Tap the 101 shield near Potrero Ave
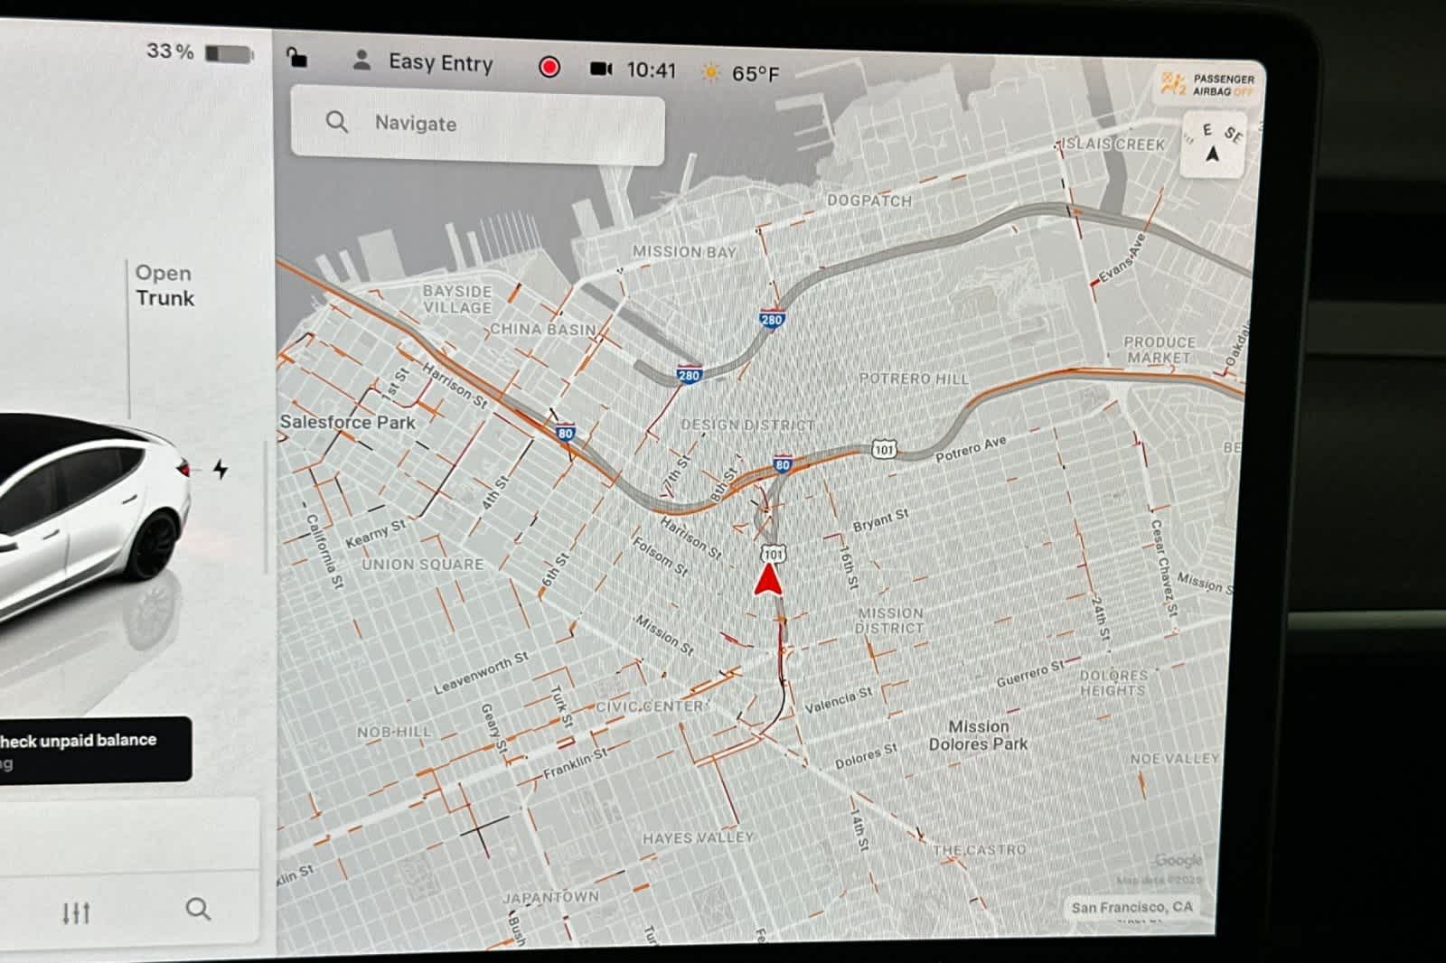The width and height of the screenshot is (1446, 963). [x=884, y=449]
